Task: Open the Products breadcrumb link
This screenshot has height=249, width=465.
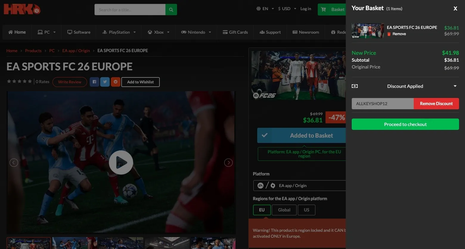Action: coord(33,51)
